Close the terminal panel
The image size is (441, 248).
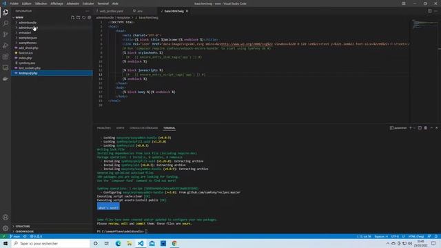(437, 128)
